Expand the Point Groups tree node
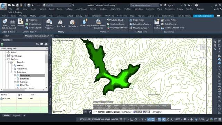The width and height of the screenshot is (222, 125). coord(6,56)
